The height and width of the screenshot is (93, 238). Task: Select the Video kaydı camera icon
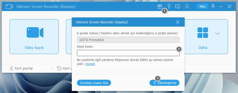pyautogui.click(x=35, y=32)
